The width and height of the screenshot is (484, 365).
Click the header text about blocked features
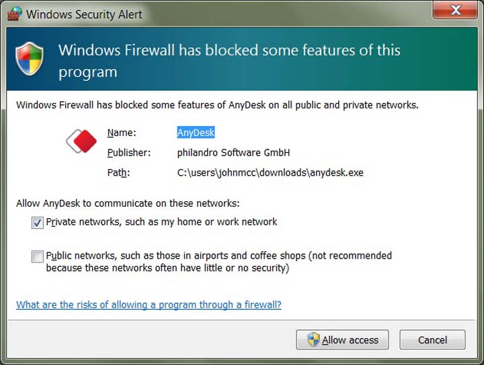pos(229,61)
